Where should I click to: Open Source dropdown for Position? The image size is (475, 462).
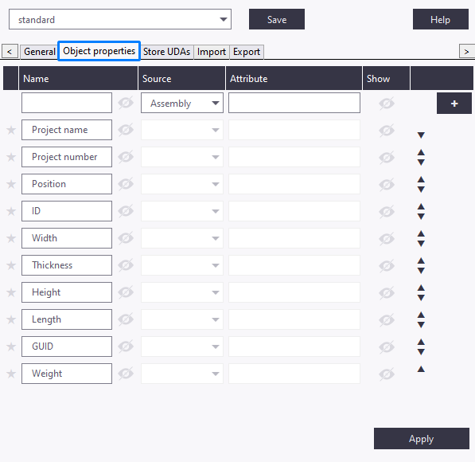(182, 184)
